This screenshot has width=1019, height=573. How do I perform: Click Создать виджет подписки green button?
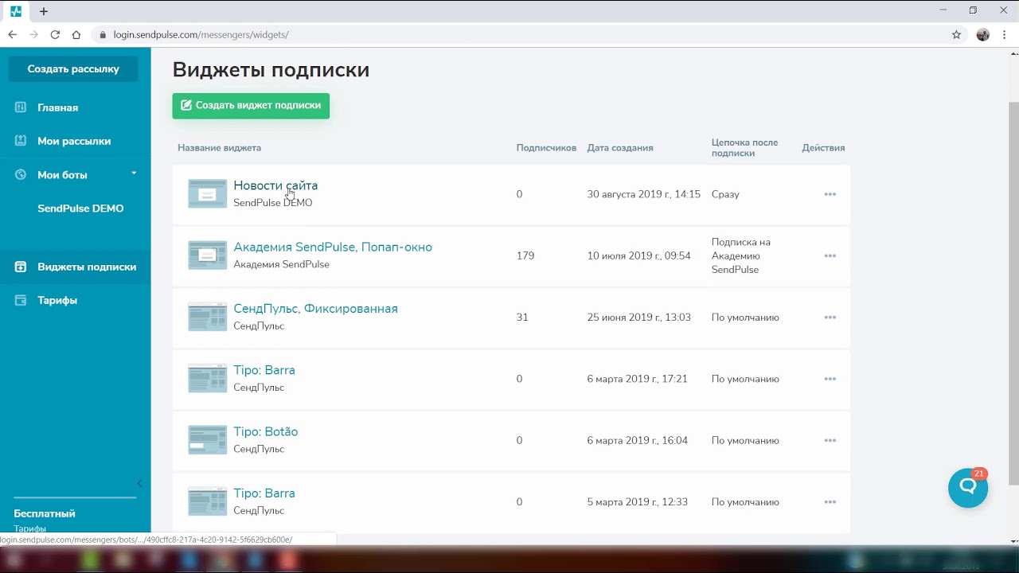[251, 105]
